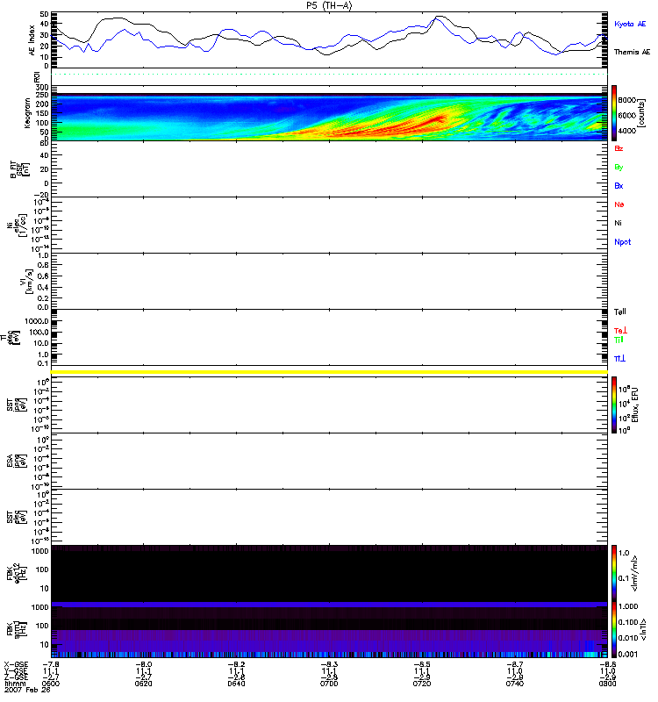Click the FBK electric field color bar

(616, 572)
